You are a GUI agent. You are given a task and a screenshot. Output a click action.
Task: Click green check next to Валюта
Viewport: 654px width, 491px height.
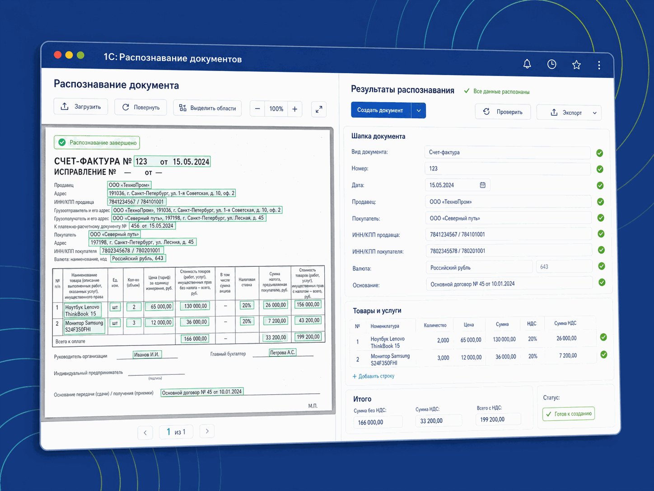click(602, 266)
